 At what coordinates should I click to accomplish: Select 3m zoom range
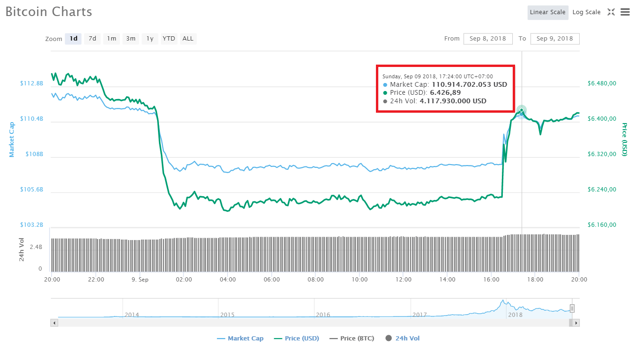coord(131,39)
